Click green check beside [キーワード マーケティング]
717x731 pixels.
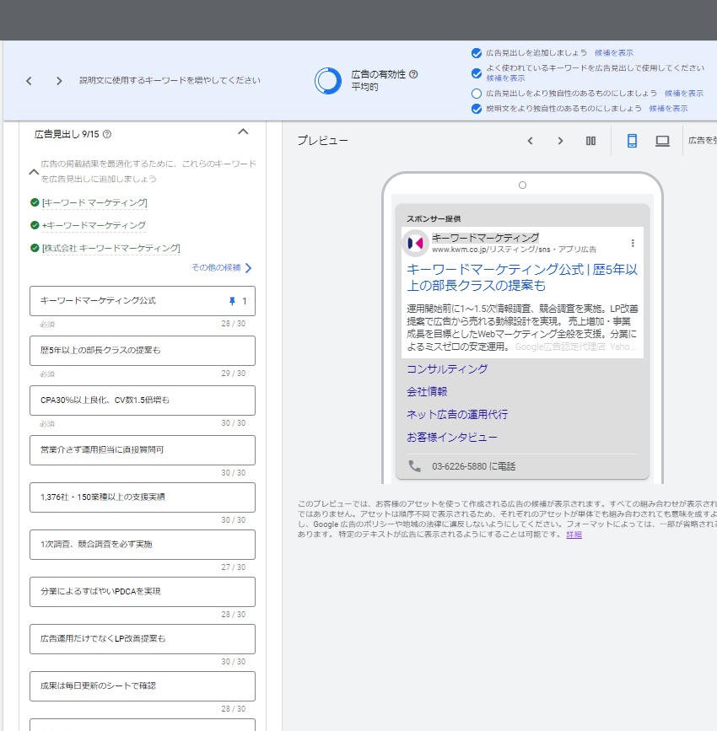click(x=35, y=202)
